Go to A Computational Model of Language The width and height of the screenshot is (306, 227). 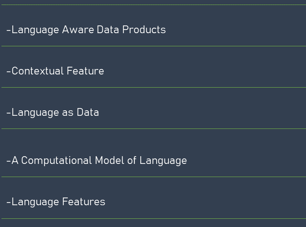click(x=97, y=161)
